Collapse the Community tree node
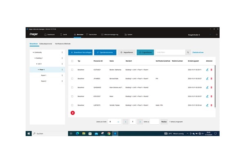Image resolution: width=245 pixels, height=163 pixels. click(33, 52)
